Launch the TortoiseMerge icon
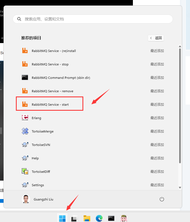Image resolution: width=190 pixels, height=222 pixels. tap(25, 131)
